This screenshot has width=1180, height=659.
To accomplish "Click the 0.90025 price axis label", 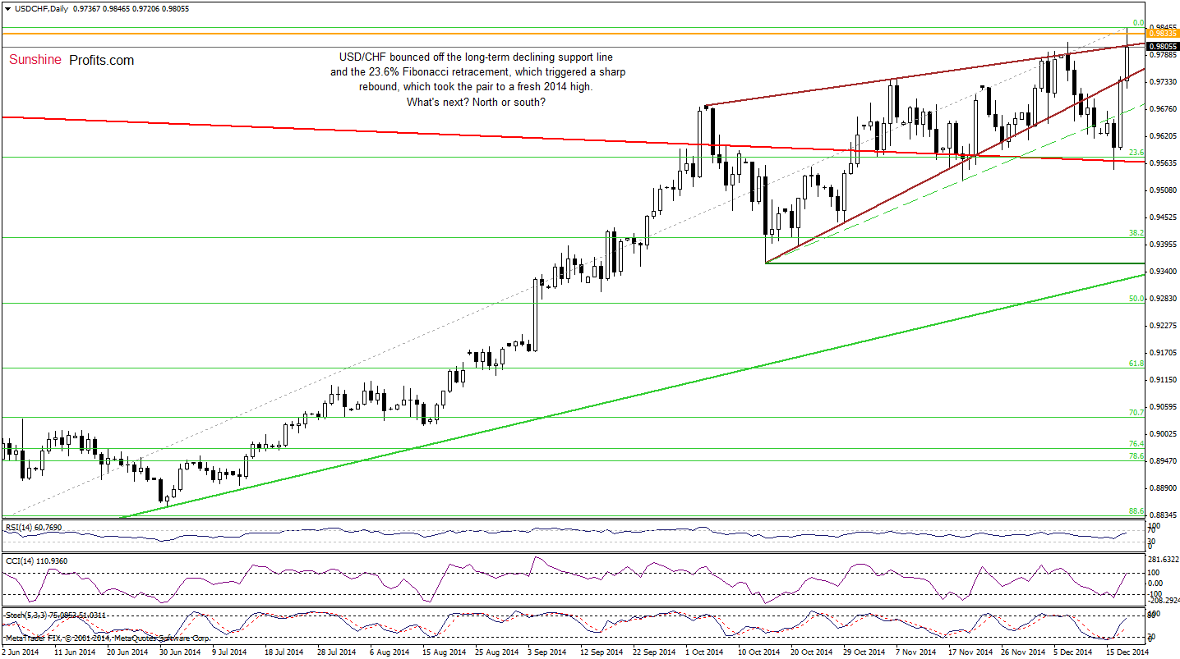I will pos(1162,434).
